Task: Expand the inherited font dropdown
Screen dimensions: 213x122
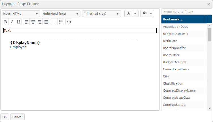Action: coord(61,14)
